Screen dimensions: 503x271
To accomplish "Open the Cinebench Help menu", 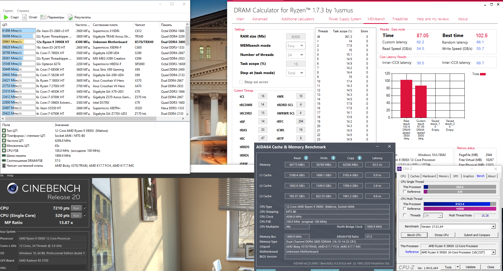I will (10, 175).
